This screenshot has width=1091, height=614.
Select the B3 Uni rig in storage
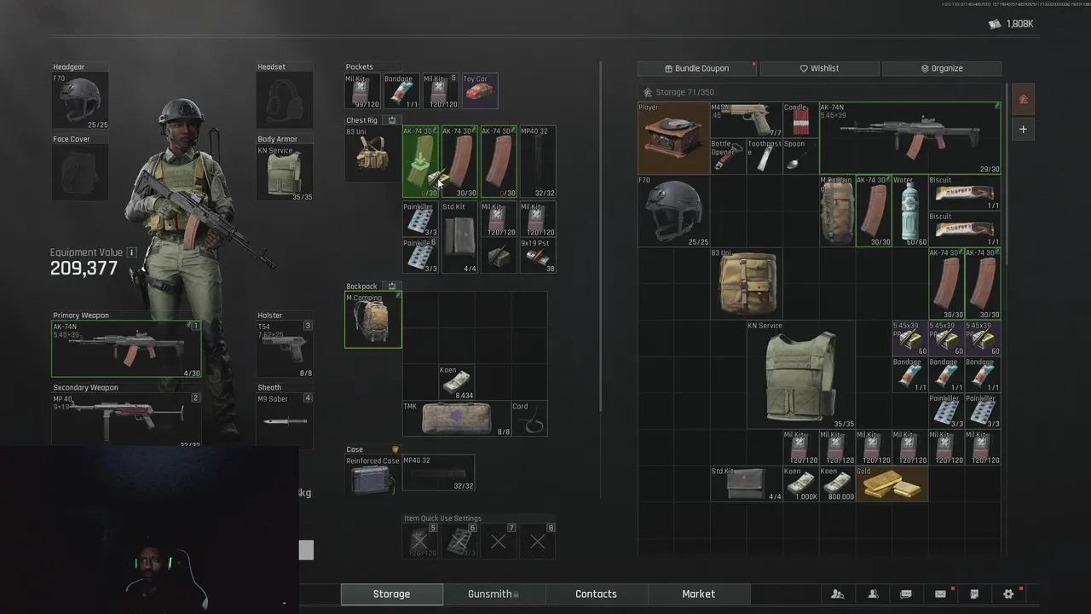tap(746, 283)
